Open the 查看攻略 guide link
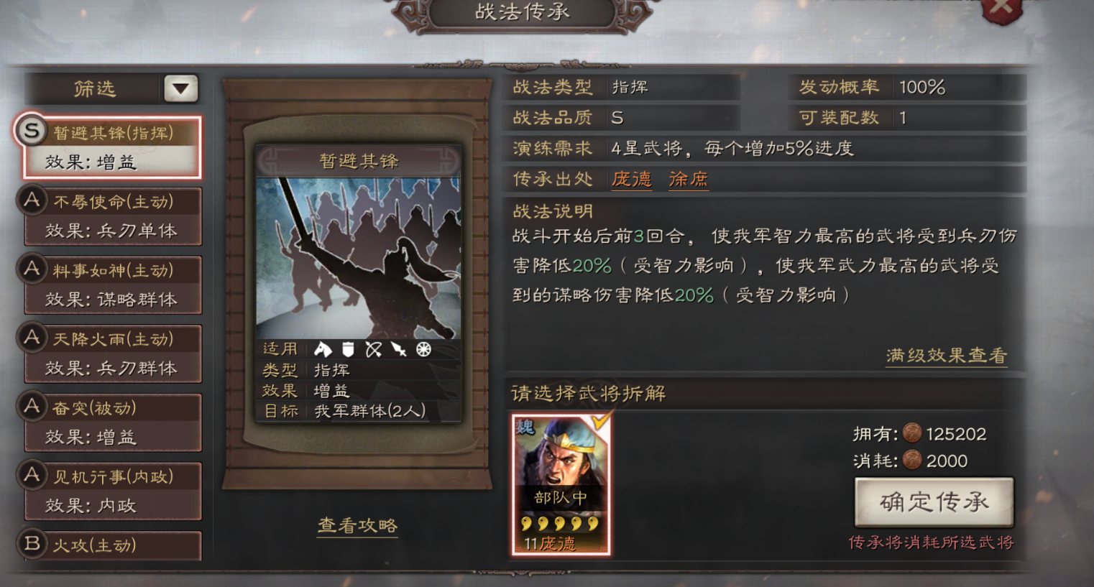The height and width of the screenshot is (587, 1094). tap(357, 526)
